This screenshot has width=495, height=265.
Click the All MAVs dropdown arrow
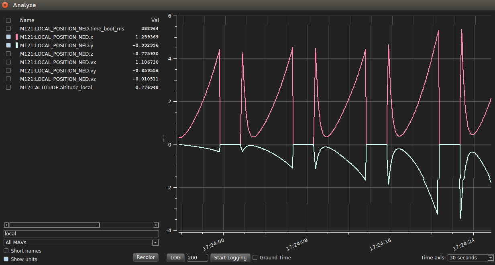tap(155, 242)
